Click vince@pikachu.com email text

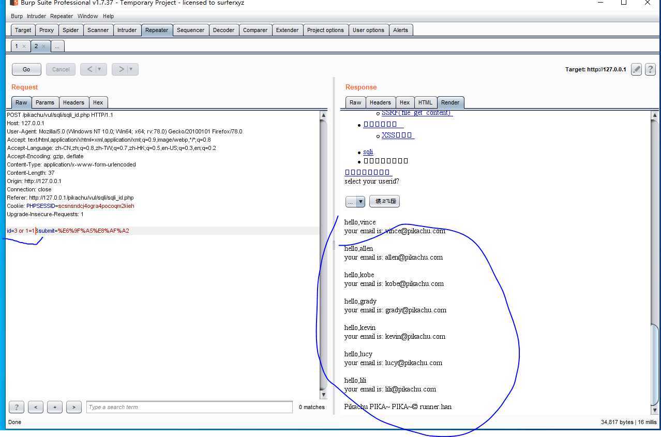coord(415,231)
